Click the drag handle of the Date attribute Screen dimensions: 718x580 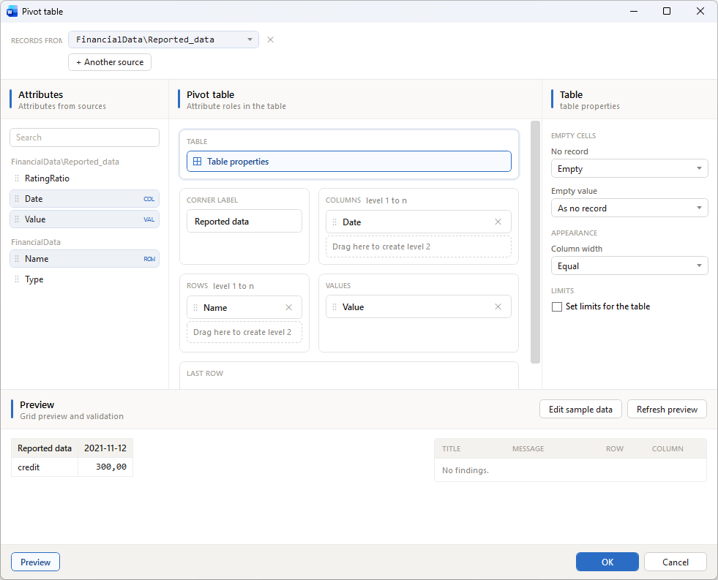pos(17,199)
